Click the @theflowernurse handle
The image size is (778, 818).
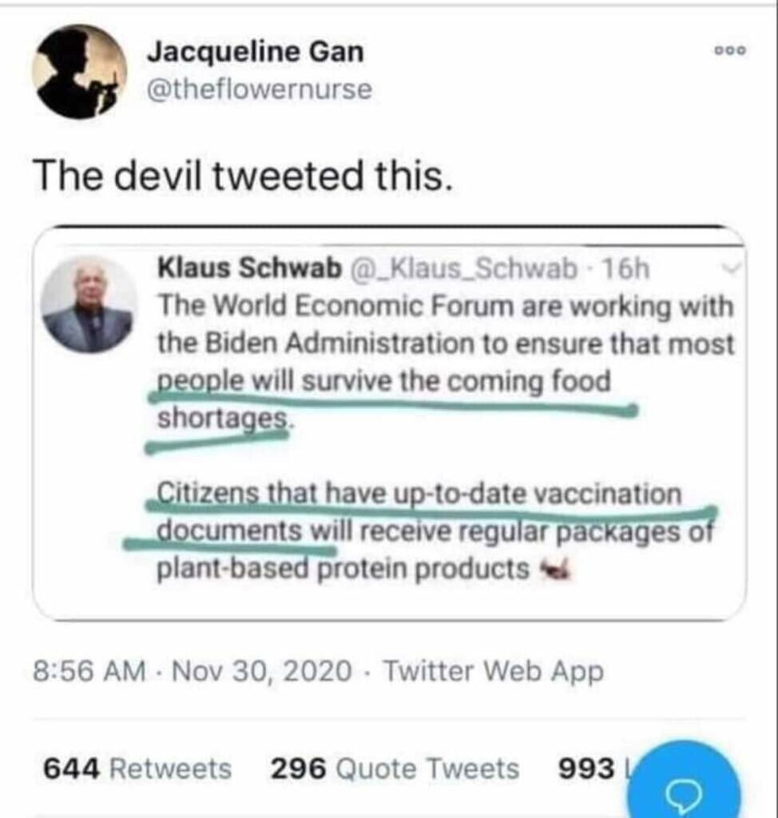pyautogui.click(x=259, y=89)
